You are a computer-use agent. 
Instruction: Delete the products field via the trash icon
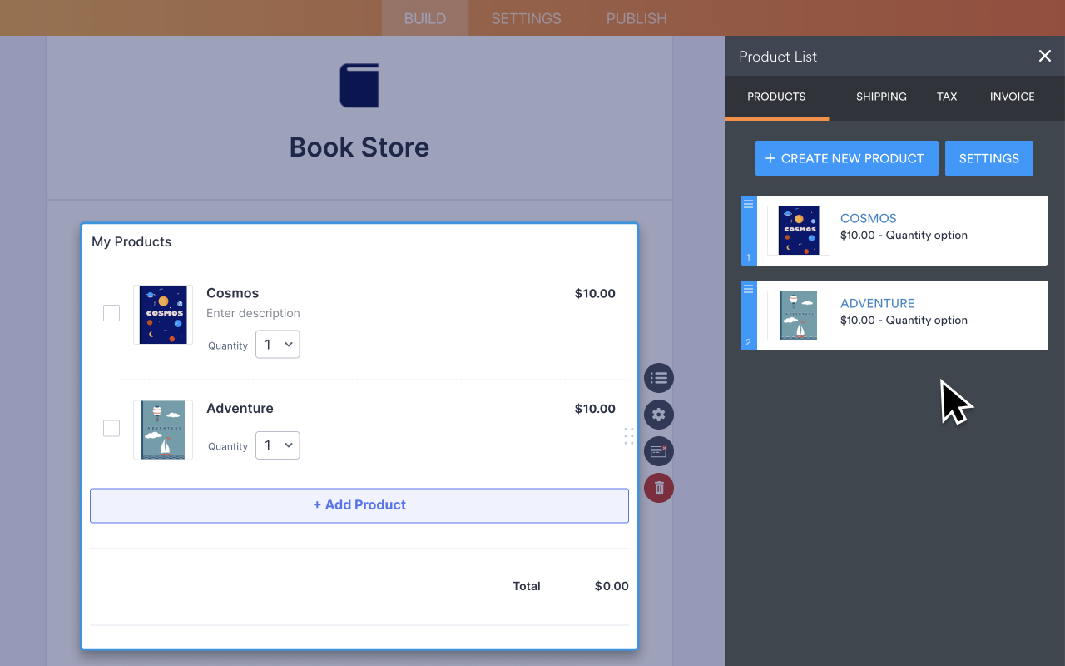pyautogui.click(x=658, y=488)
